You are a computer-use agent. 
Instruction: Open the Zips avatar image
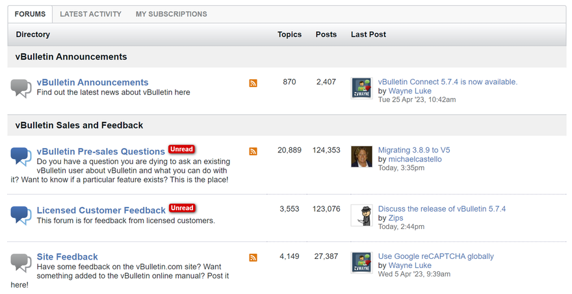pos(361,215)
